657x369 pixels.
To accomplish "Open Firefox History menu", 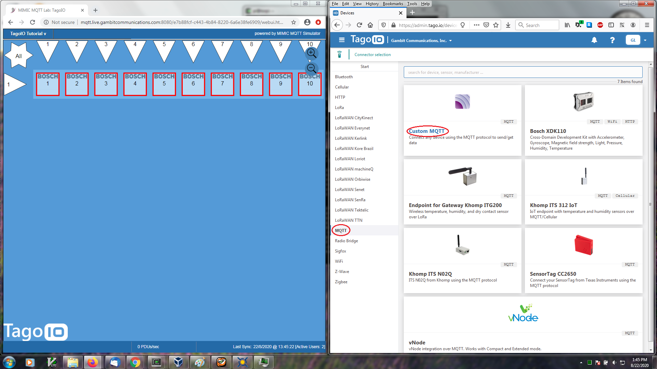I will (x=372, y=4).
